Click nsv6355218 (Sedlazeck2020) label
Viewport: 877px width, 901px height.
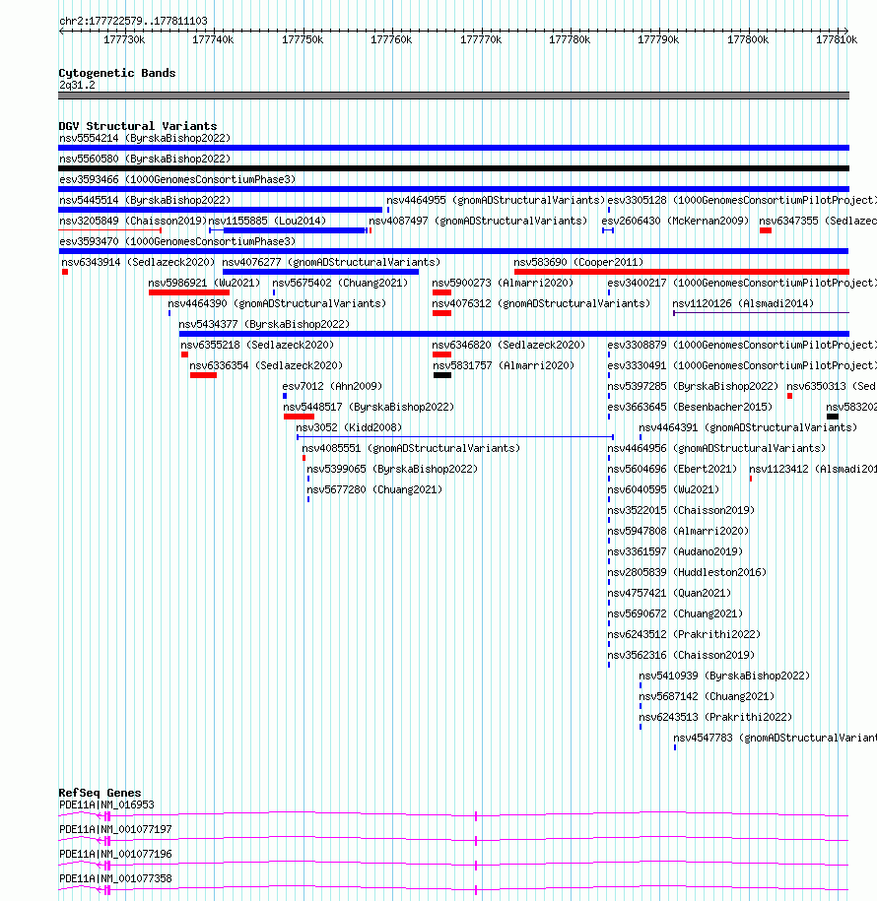click(x=257, y=346)
